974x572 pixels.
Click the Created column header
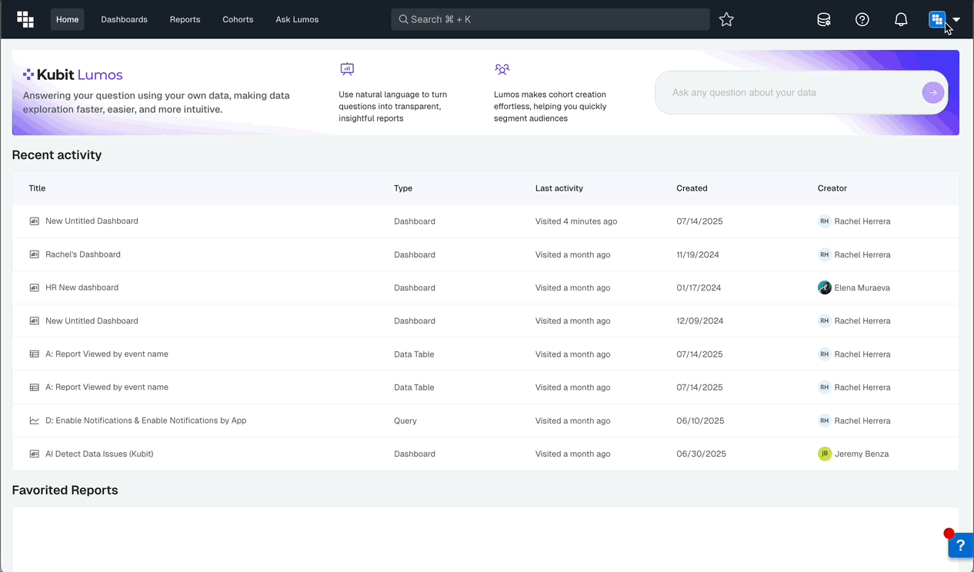[x=692, y=188]
